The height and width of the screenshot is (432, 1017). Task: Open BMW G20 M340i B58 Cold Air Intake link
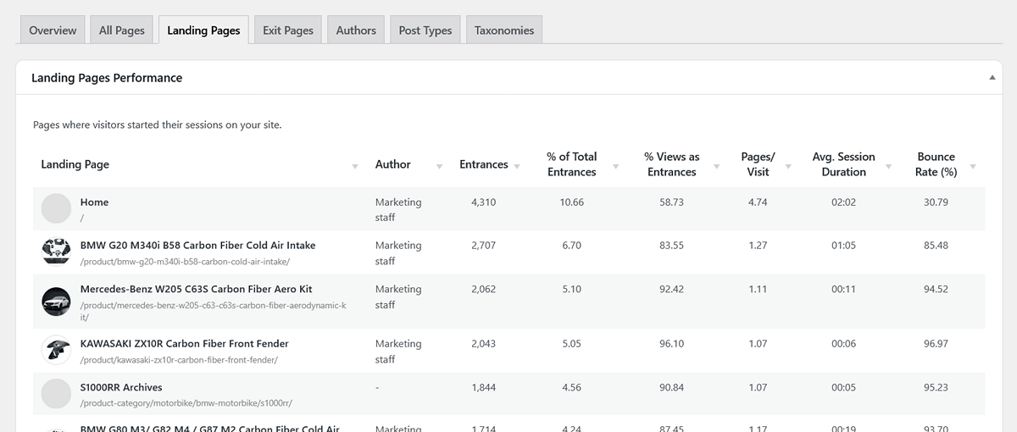coord(197,246)
